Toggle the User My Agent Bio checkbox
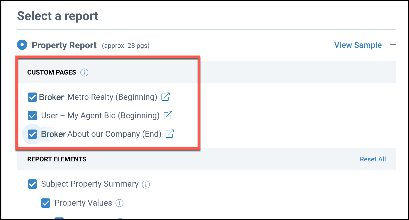Screen dimensions: 409x220 [x=32, y=116]
